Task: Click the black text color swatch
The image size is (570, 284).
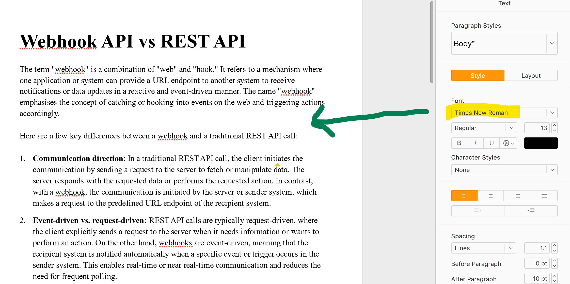Action: tap(541, 143)
